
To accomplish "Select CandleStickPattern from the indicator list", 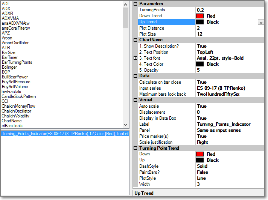I will point(19,96).
